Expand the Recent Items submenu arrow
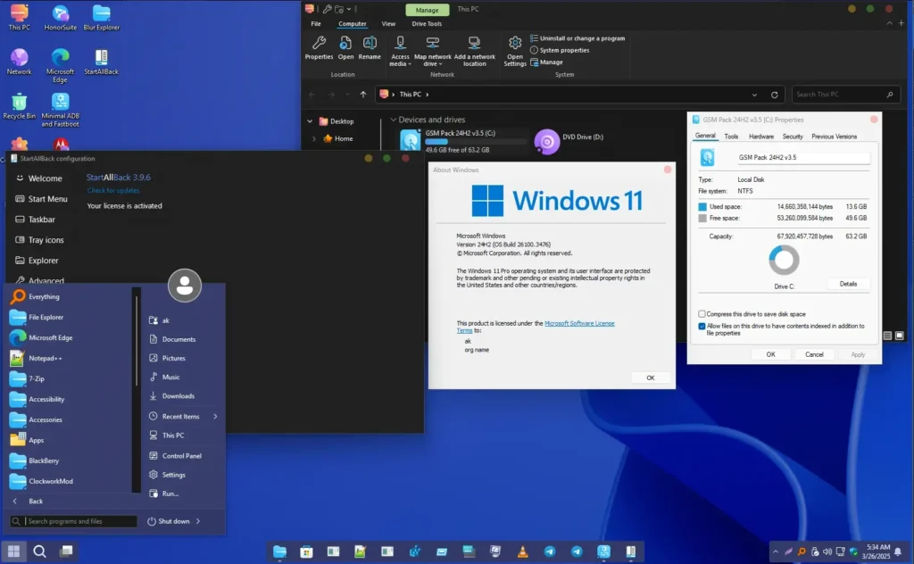 (215, 417)
